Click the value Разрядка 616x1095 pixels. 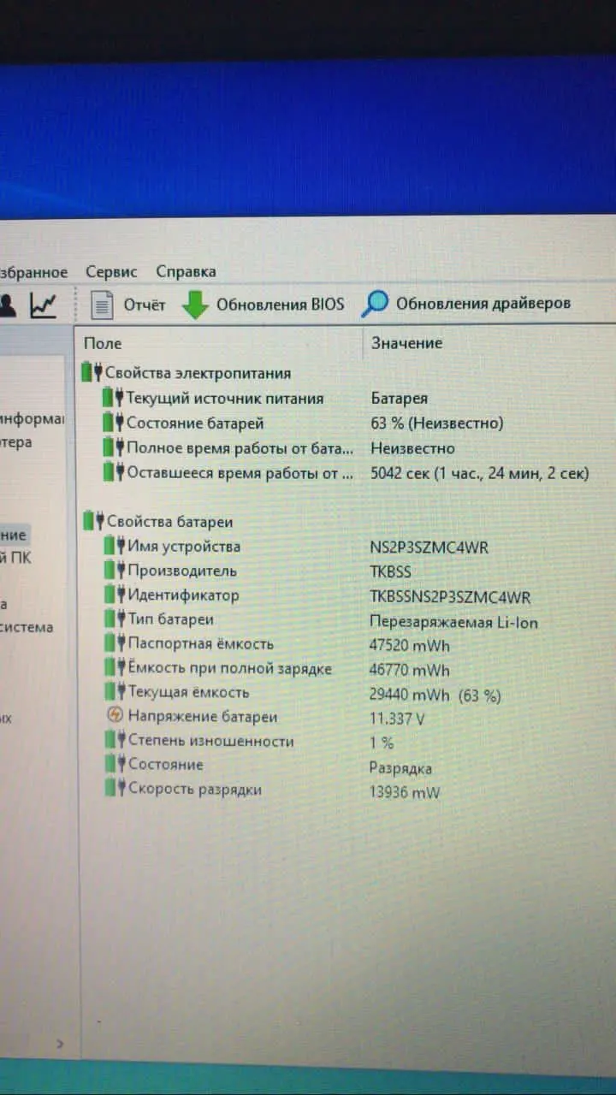(x=400, y=768)
